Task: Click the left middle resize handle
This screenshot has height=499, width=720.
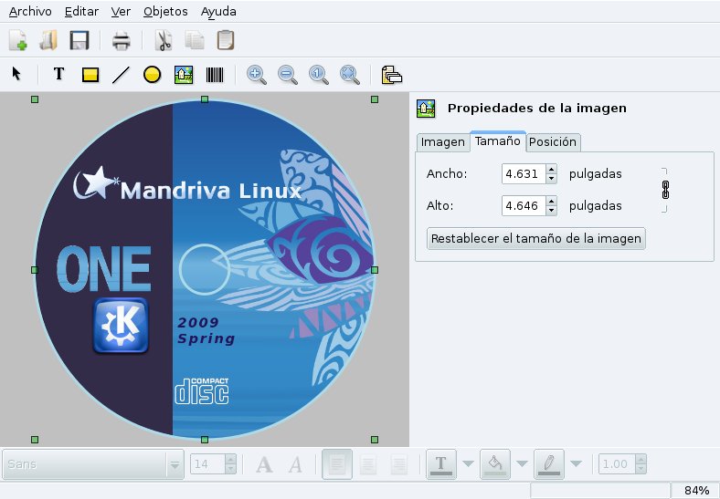Action: [35, 270]
